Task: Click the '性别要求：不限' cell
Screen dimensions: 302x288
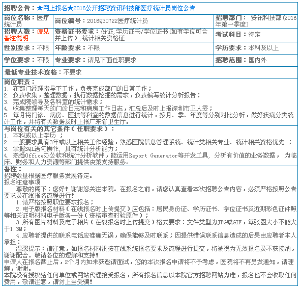Action: (27, 48)
